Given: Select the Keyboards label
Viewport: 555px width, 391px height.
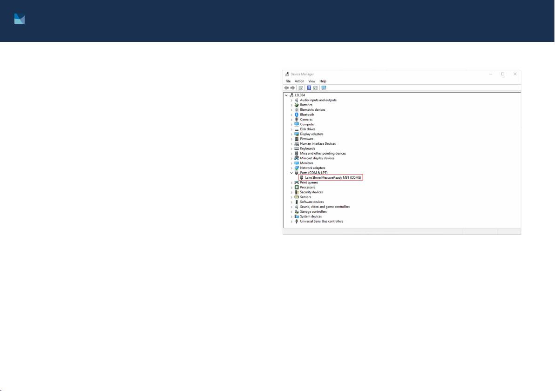Looking at the screenshot, I should [x=307, y=148].
